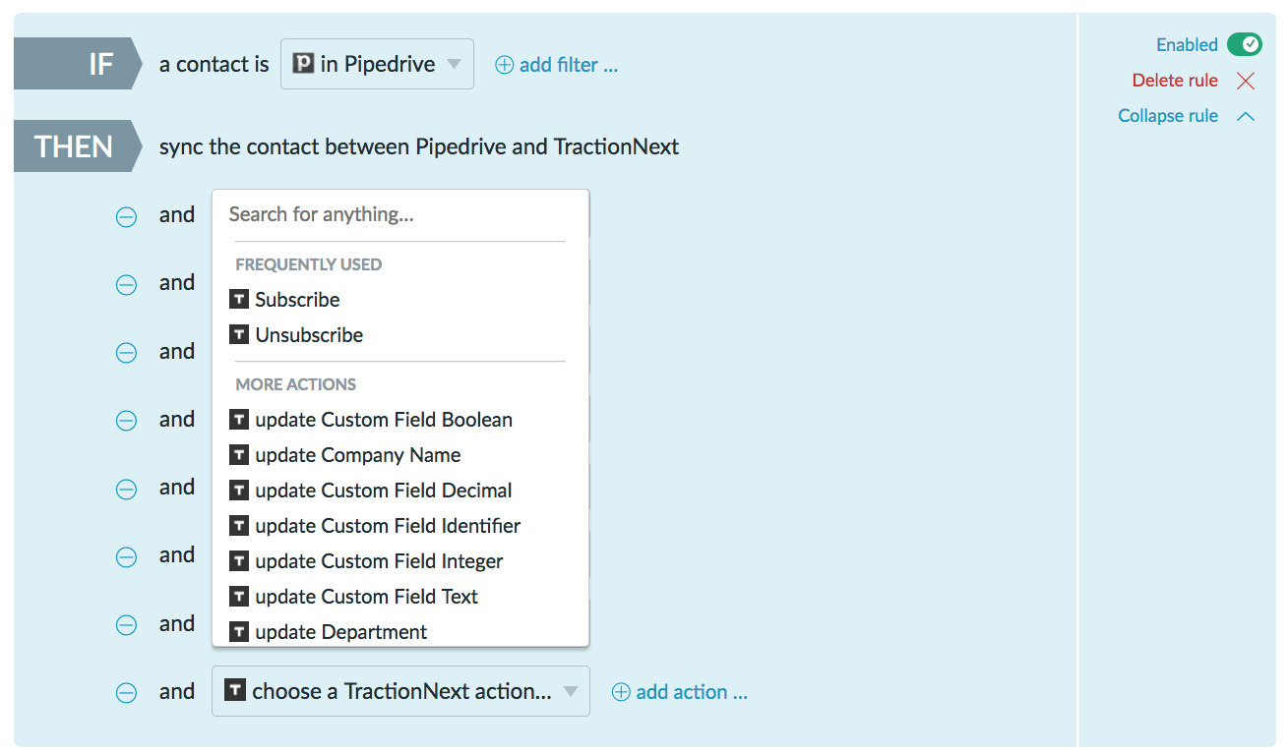The height and width of the screenshot is (753, 1288).
Task: Click the 'add action ...' link
Action: click(692, 692)
